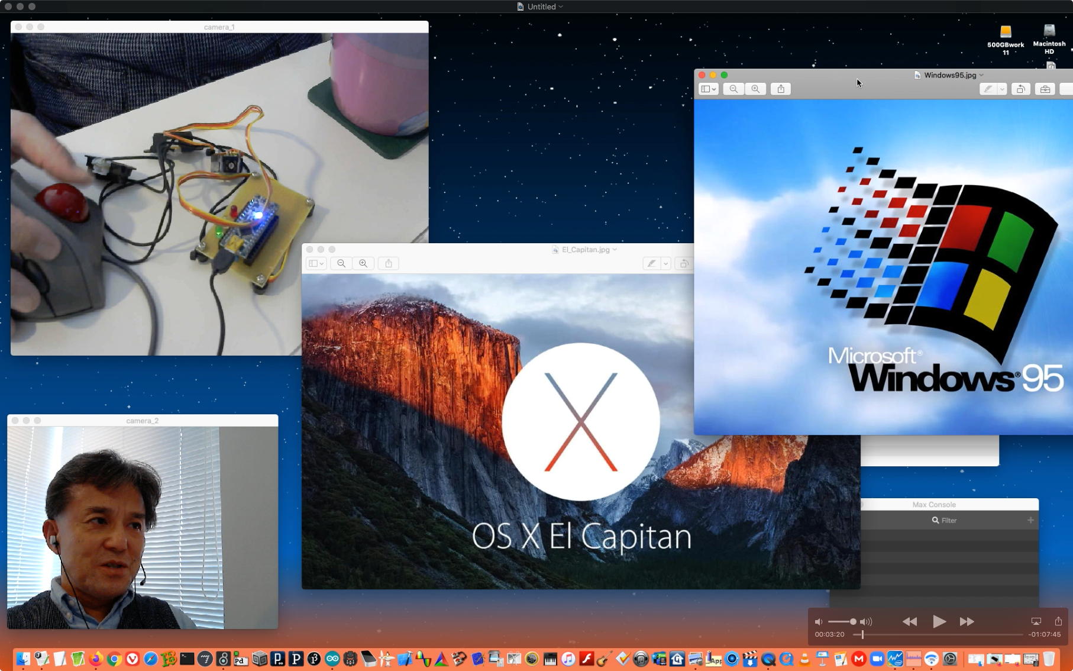Open the Arduino IDE from the Dock
The image size is (1073, 671).
pyautogui.click(x=332, y=659)
